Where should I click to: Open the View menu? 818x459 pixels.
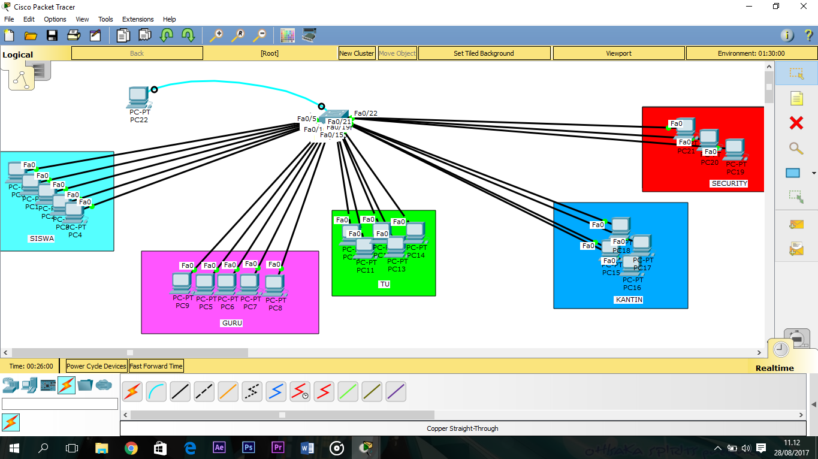[x=82, y=19]
